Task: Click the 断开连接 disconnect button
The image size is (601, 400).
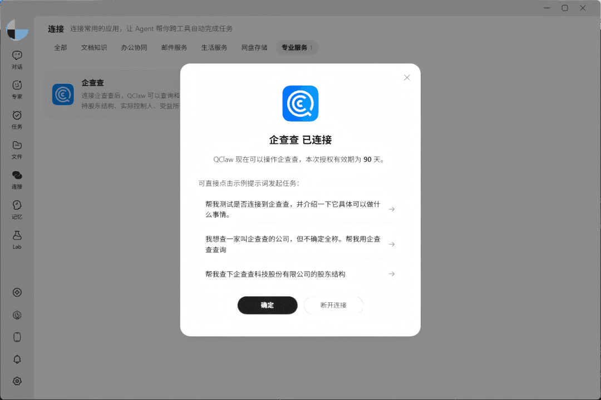Action: click(333, 305)
